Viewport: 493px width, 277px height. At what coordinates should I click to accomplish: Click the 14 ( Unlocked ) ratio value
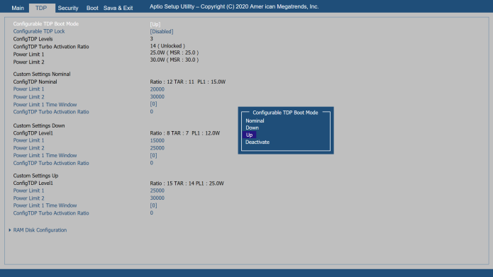click(167, 46)
